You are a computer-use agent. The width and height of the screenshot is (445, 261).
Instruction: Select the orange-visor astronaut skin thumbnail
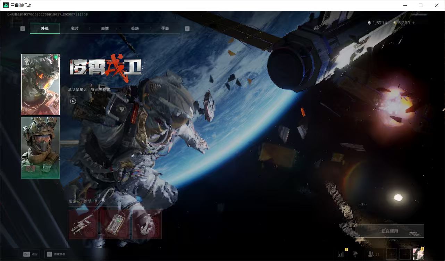(40, 84)
